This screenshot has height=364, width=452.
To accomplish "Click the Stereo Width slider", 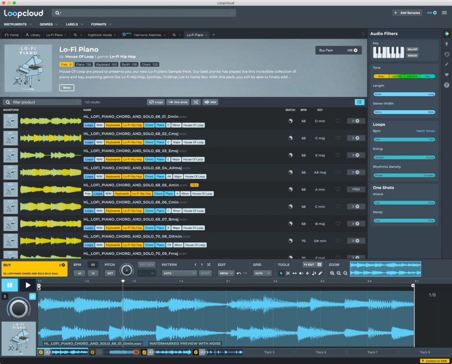I will point(404,112).
